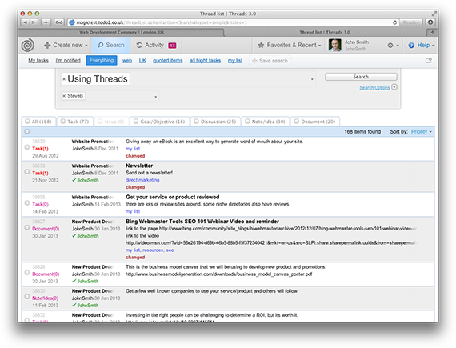Select the All (168) tab
456x348 pixels.
38,122
